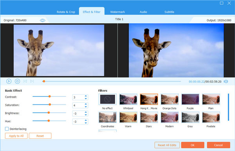Click the playback progress handle
The image size is (235, 151).
tap(44, 81)
